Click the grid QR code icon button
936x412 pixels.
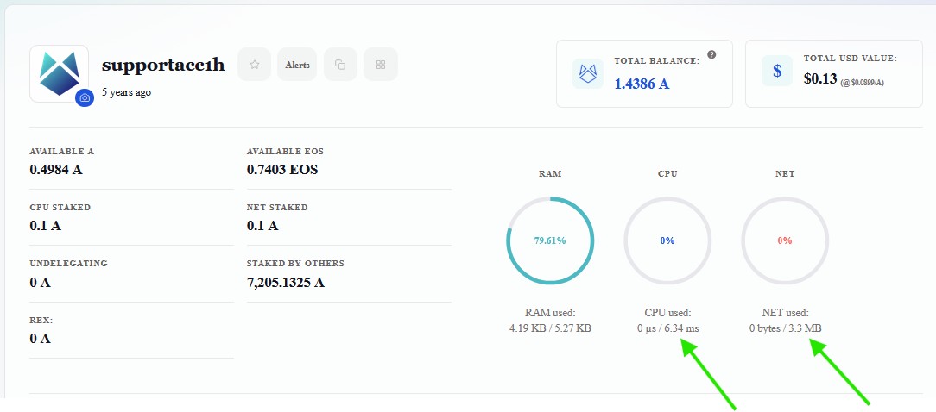pyautogui.click(x=381, y=65)
